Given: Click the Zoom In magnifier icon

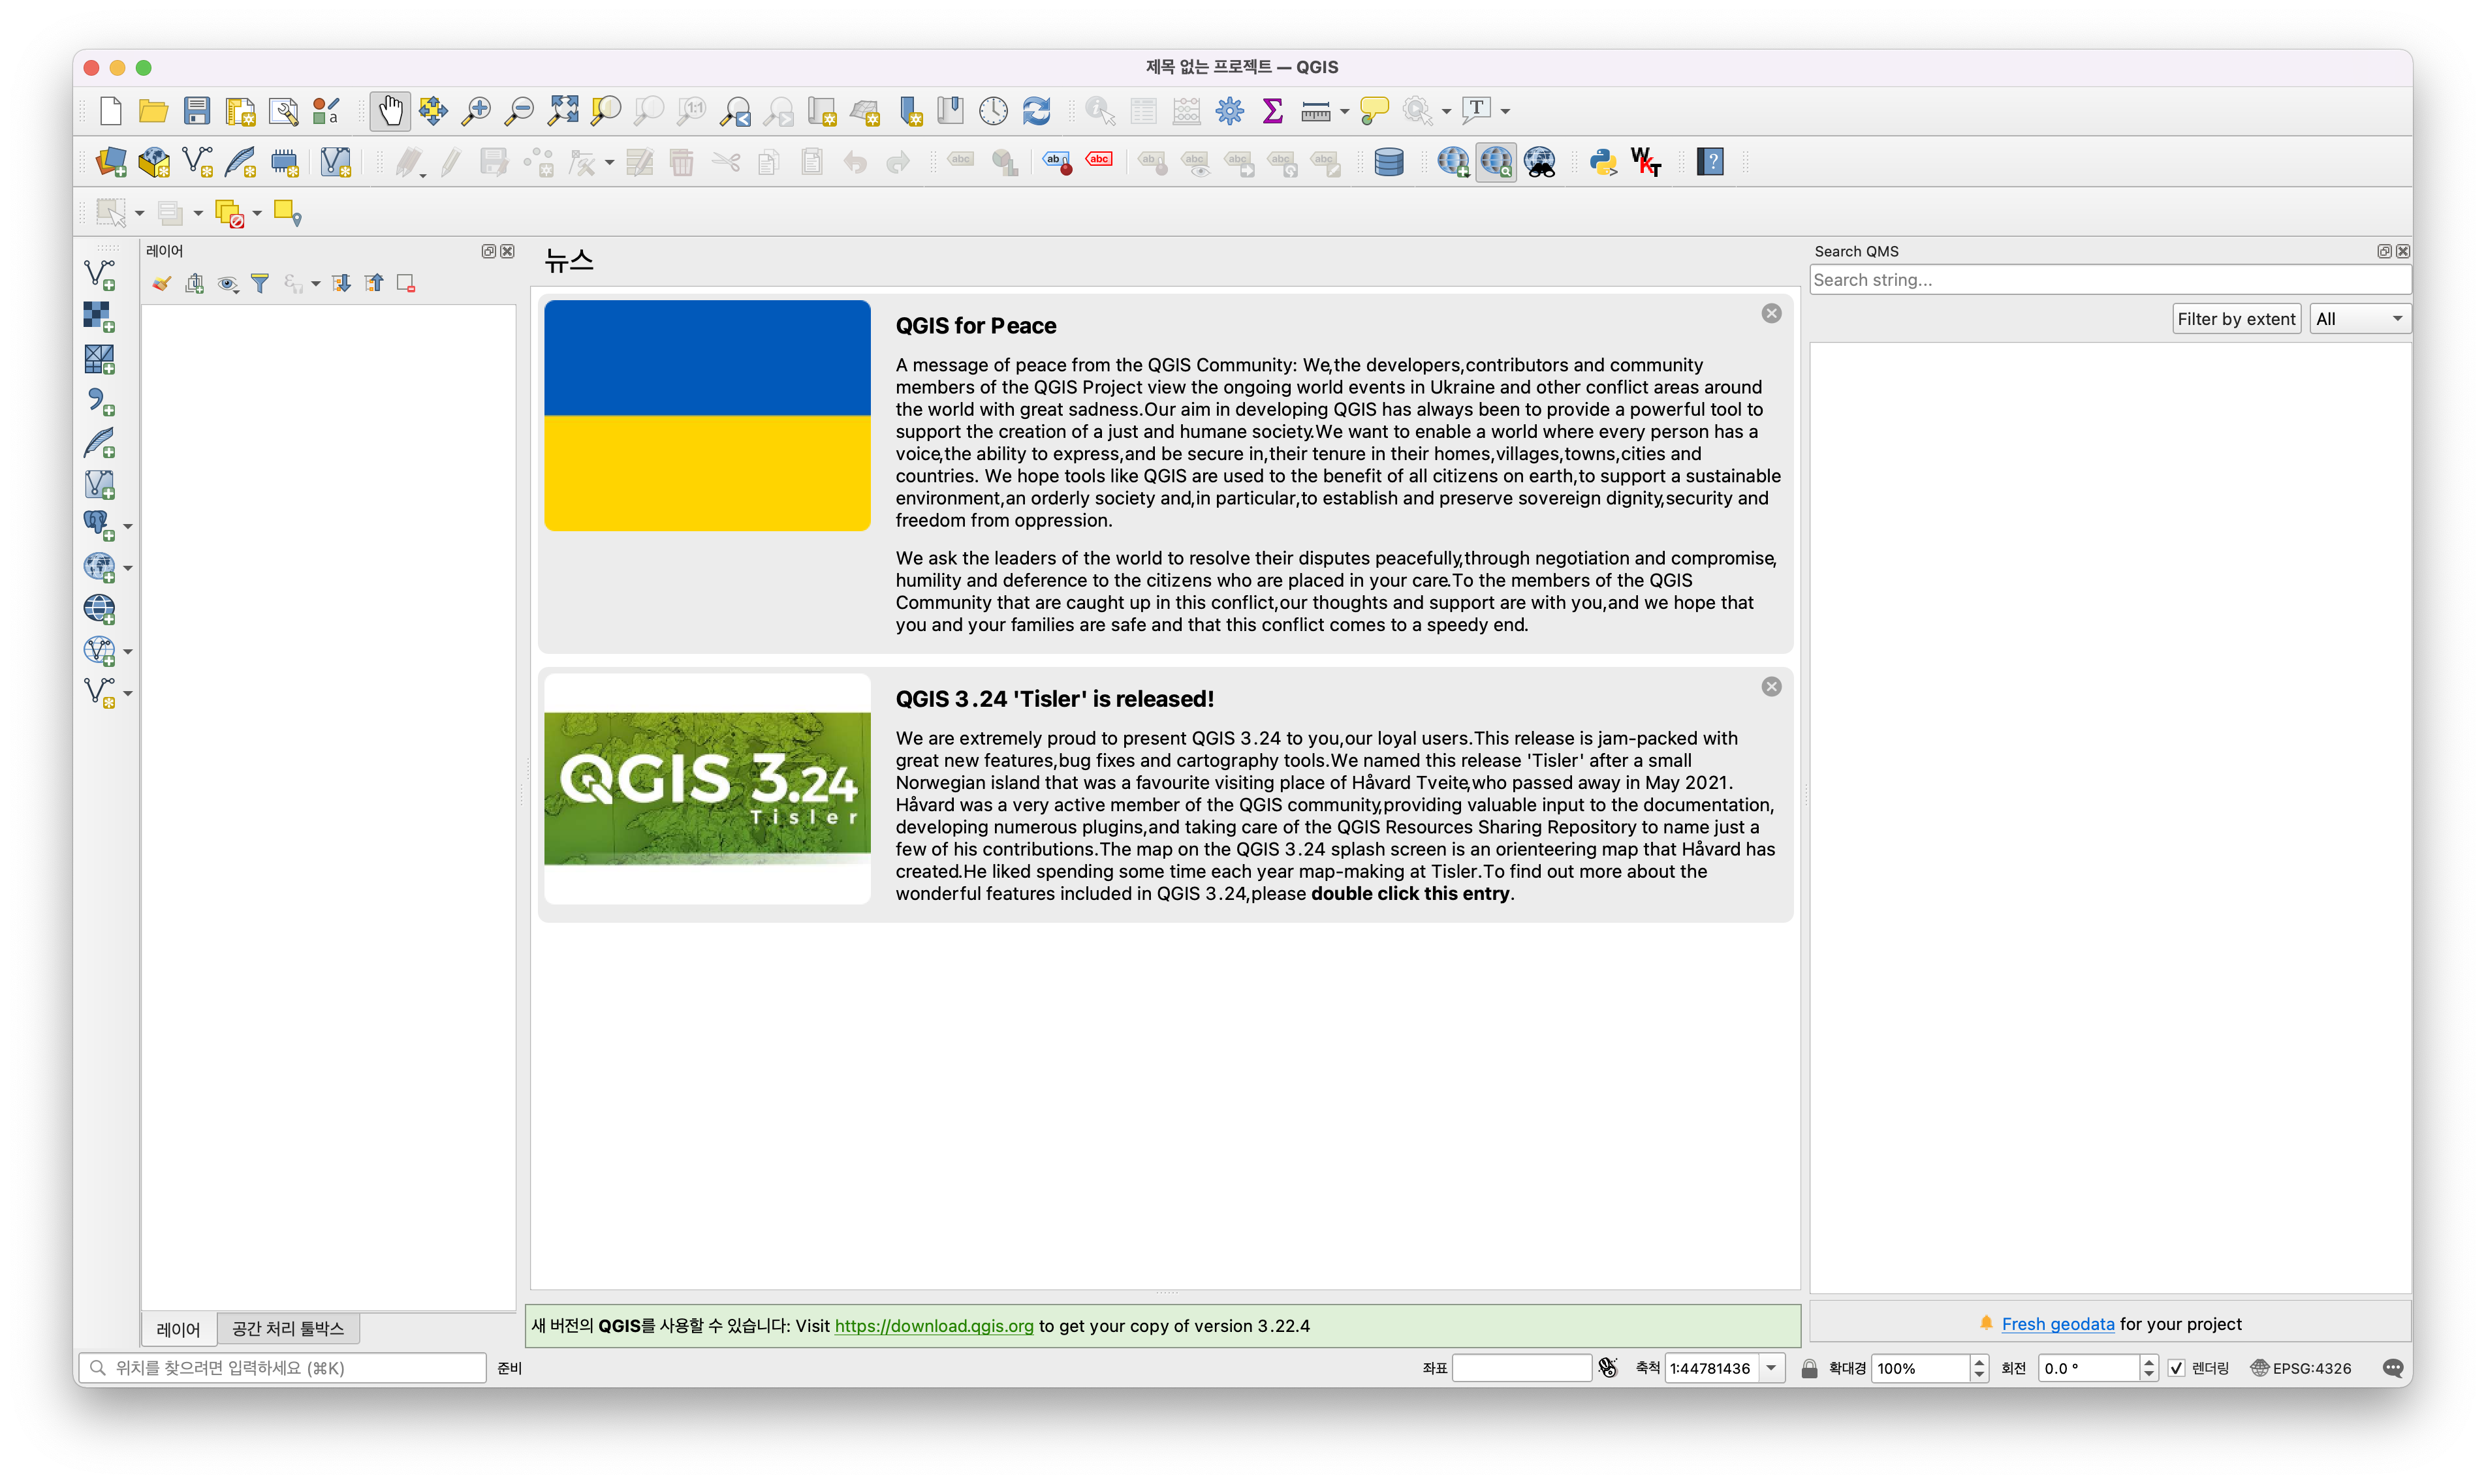Looking at the screenshot, I should tap(476, 110).
